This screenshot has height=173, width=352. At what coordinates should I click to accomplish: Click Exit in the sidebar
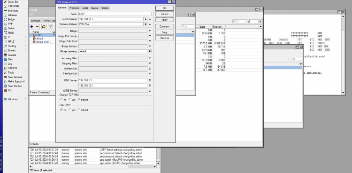[10, 90]
